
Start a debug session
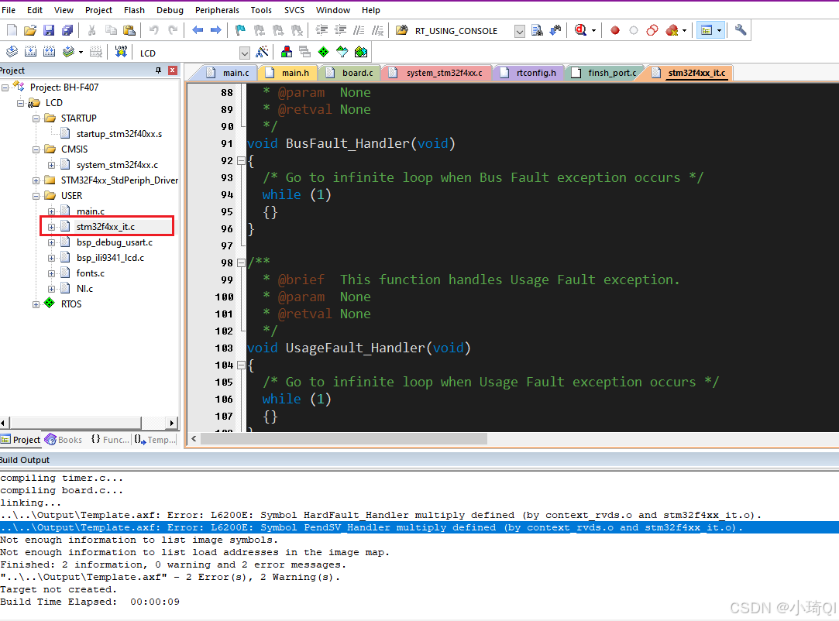pyautogui.click(x=580, y=30)
